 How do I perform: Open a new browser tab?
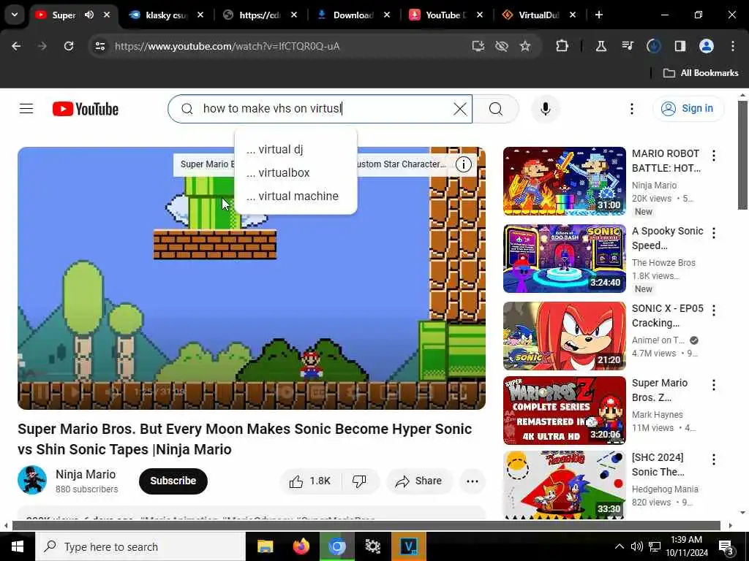coord(598,15)
